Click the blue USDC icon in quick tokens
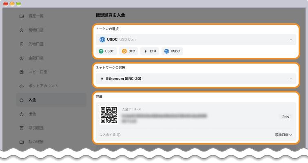The width and height of the screenshot is (308, 163). point(166,51)
